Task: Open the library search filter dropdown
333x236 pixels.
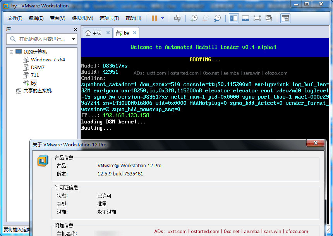Action: pos(73,39)
